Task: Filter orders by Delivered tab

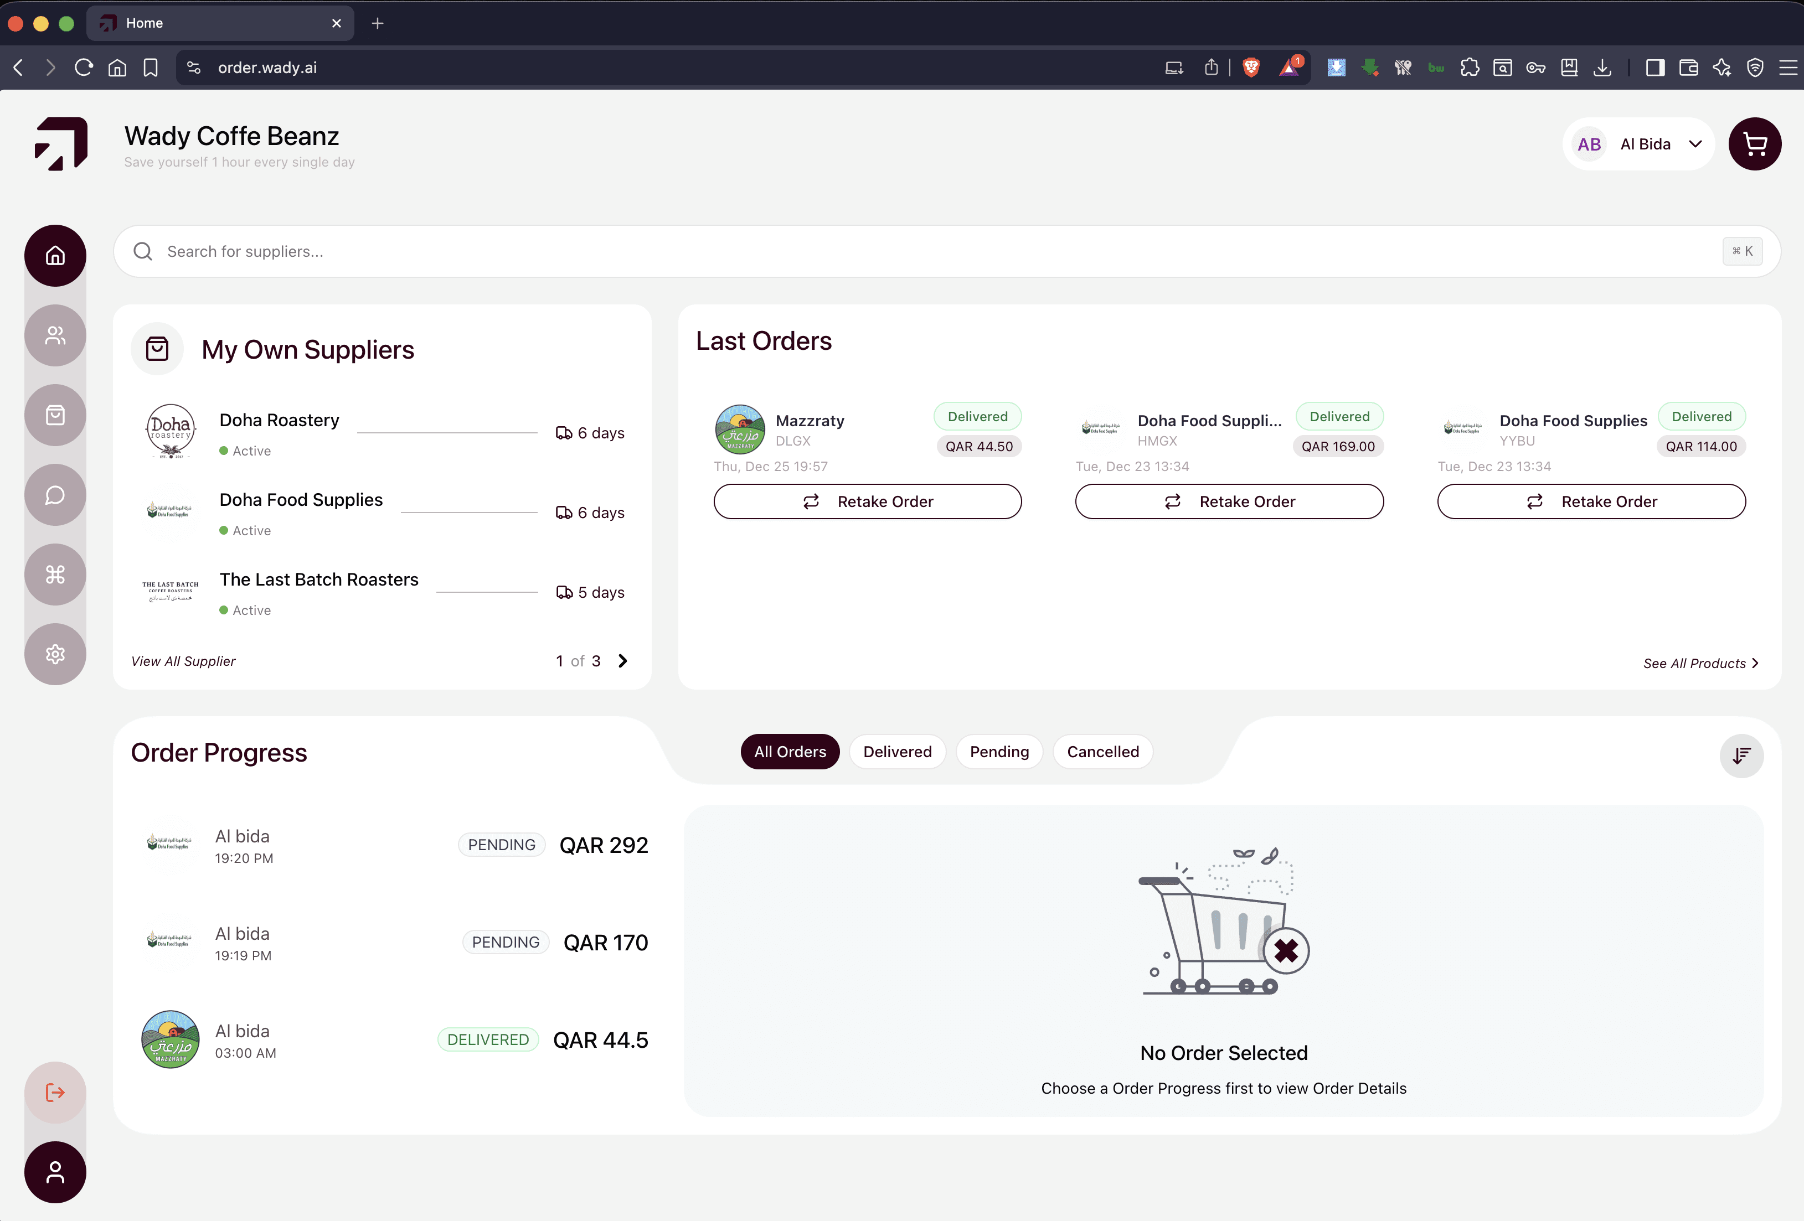Action: (x=896, y=752)
